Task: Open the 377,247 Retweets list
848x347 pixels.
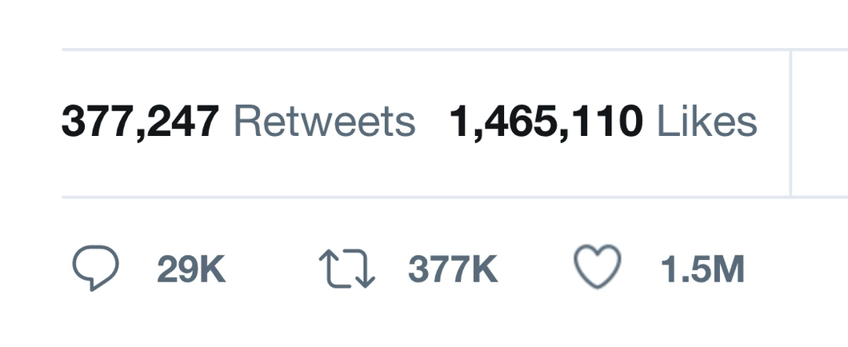Action: click(238, 122)
